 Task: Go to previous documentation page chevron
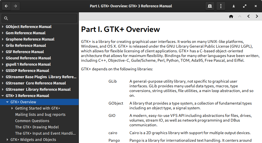tap(248, 16)
